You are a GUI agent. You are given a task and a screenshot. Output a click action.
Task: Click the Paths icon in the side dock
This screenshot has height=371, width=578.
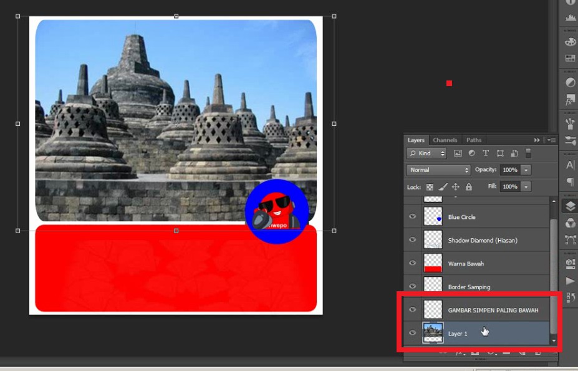571,240
